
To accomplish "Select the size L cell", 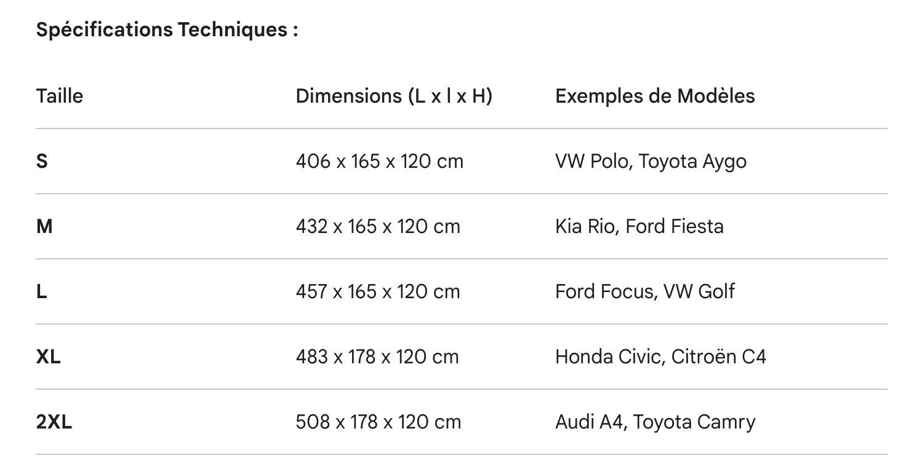I will click(41, 292).
